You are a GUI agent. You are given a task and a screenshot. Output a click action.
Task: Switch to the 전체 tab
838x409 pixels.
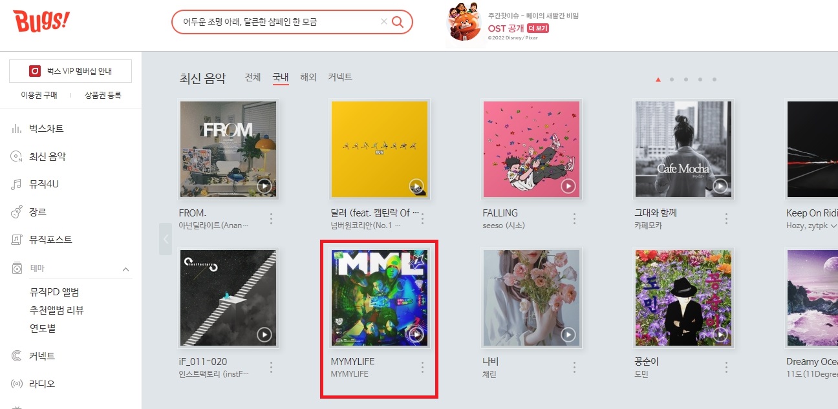click(x=253, y=77)
